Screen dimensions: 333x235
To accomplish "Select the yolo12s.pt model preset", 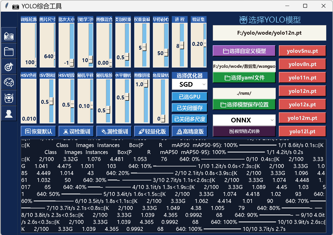I will click(x=302, y=105).
